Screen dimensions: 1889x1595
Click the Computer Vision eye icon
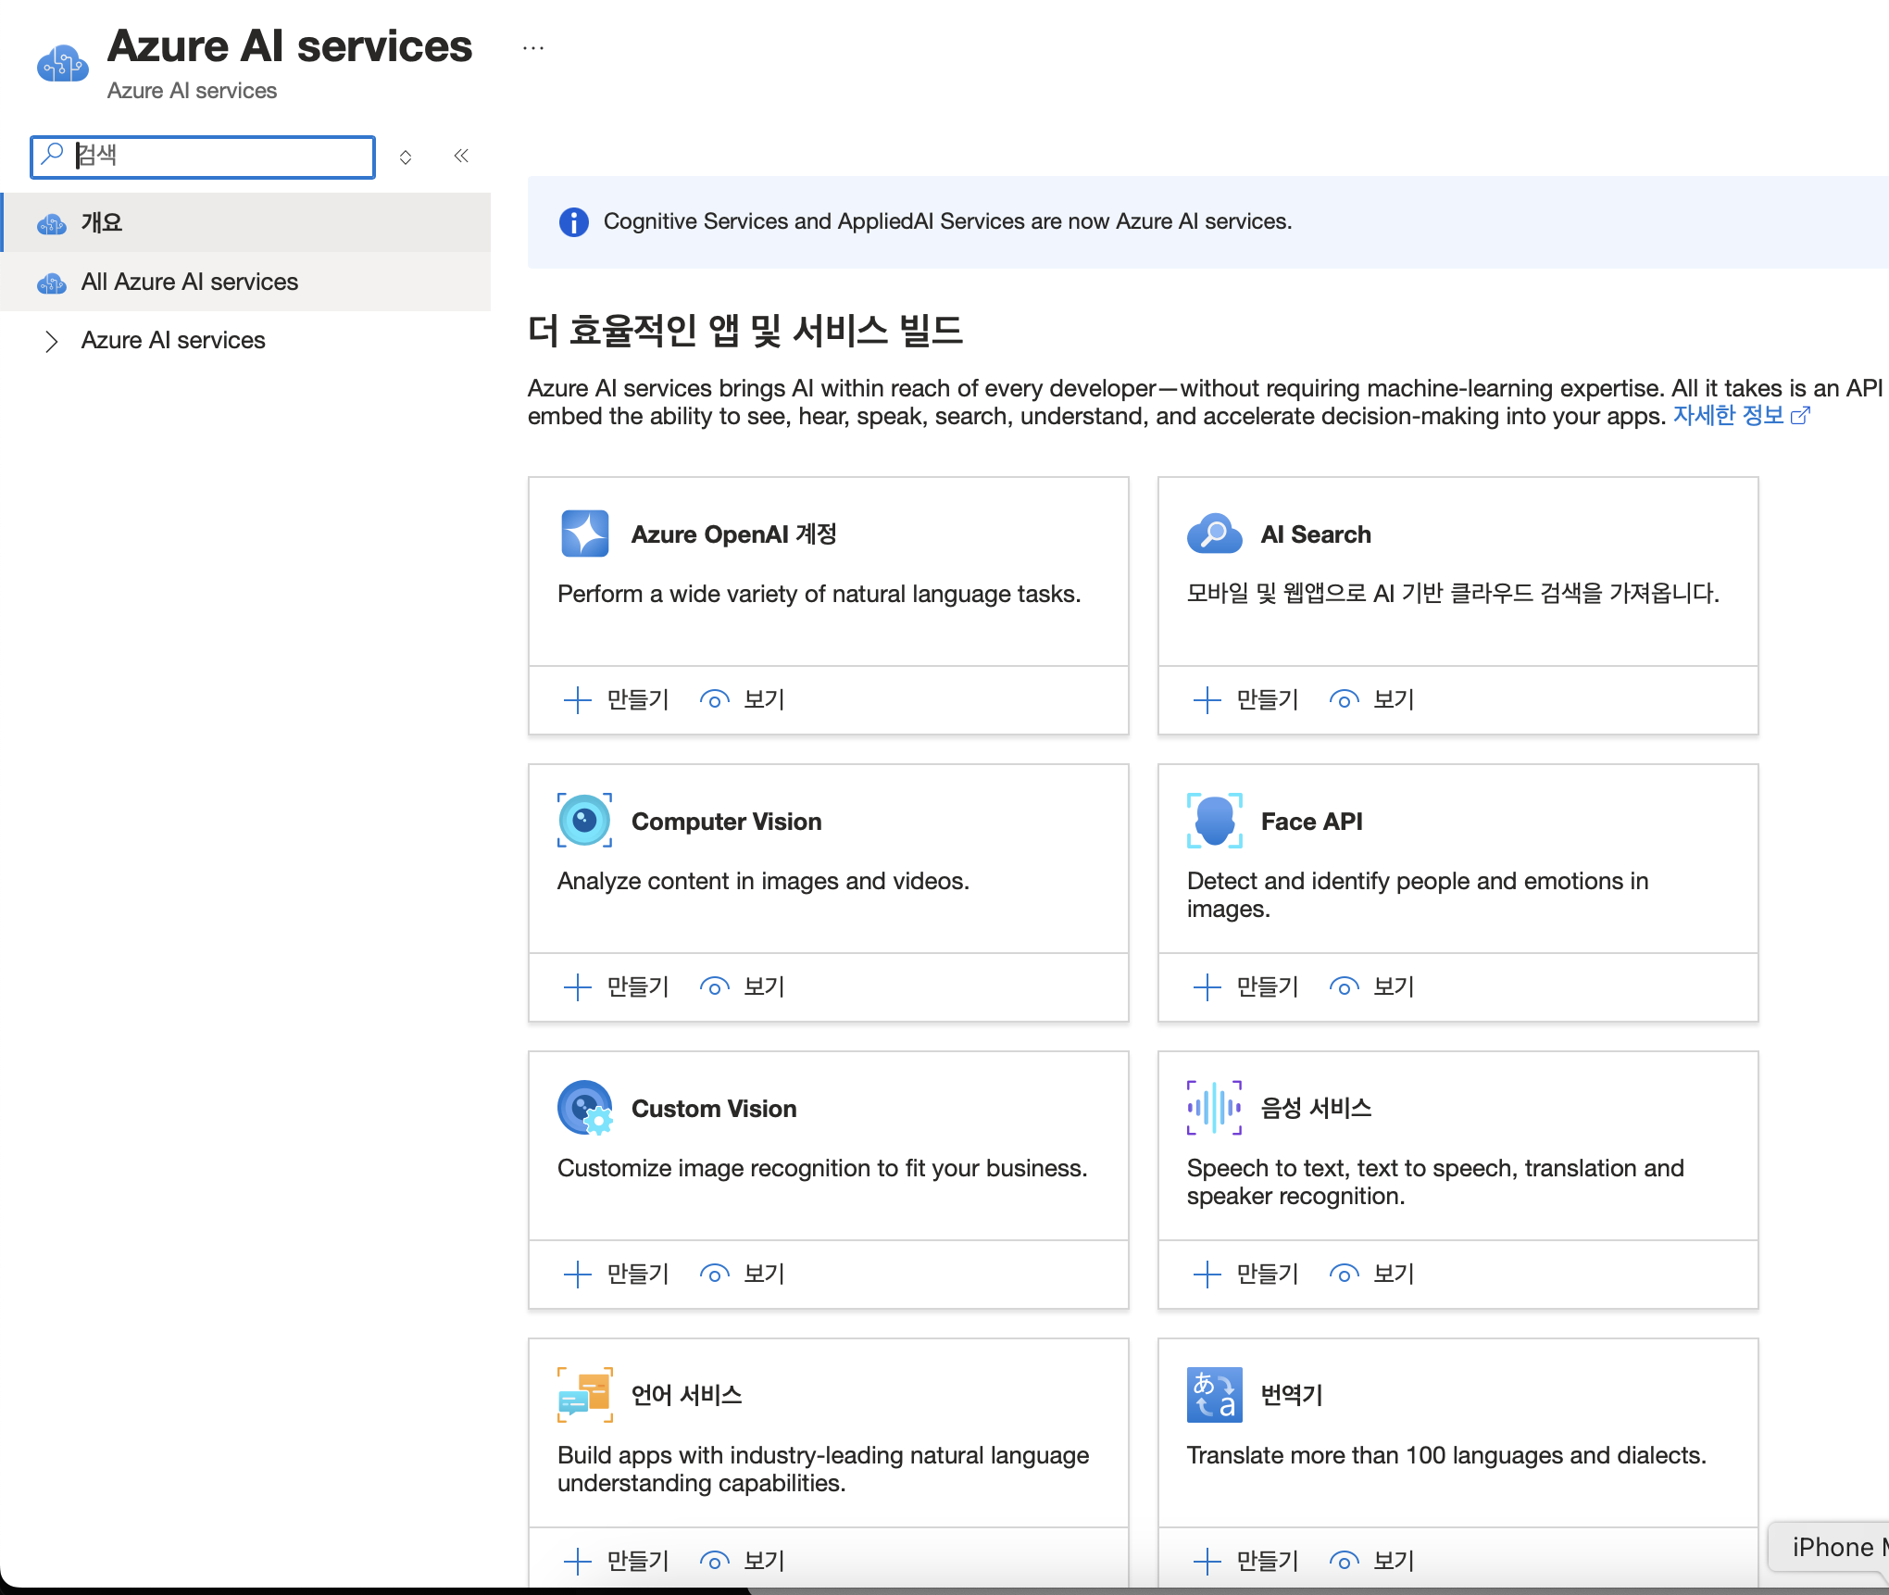584,821
